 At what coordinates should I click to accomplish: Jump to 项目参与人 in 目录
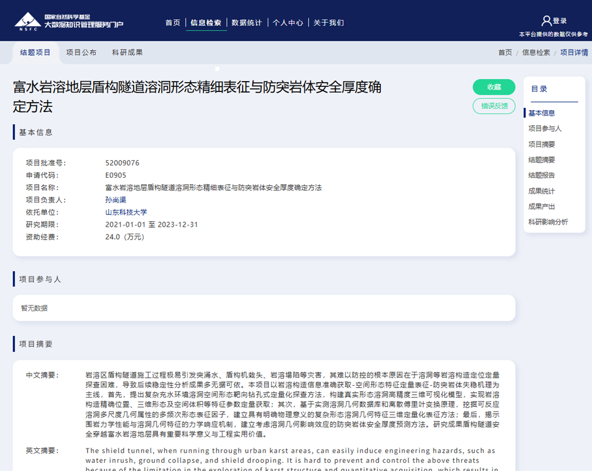(x=545, y=128)
